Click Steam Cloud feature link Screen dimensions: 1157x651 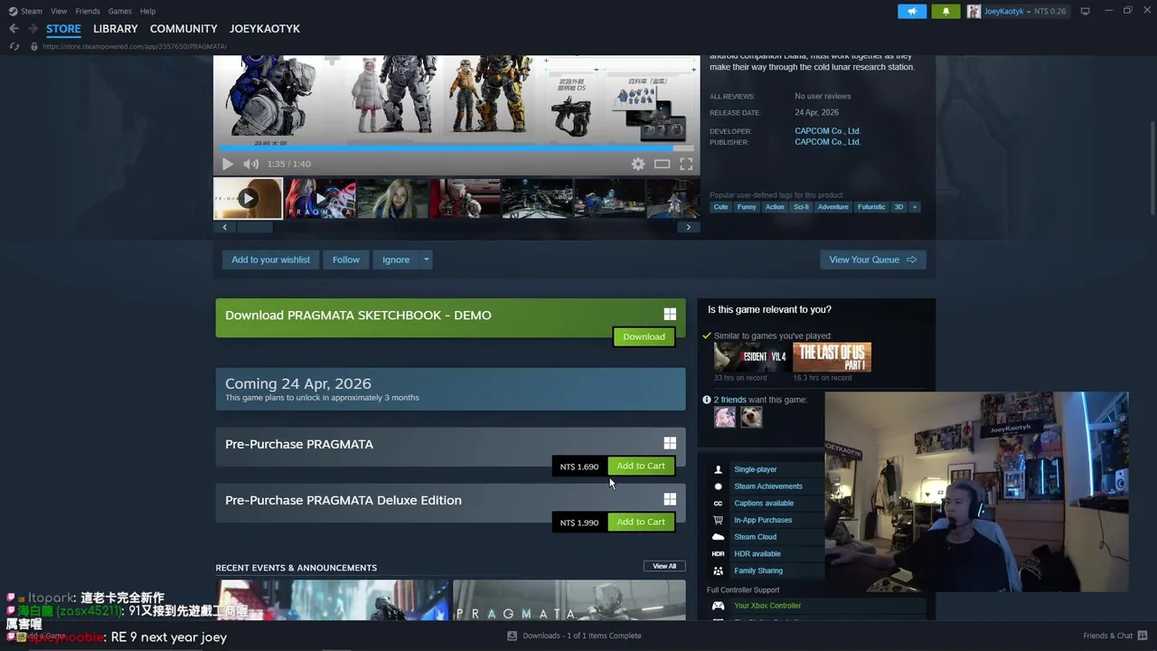(755, 537)
